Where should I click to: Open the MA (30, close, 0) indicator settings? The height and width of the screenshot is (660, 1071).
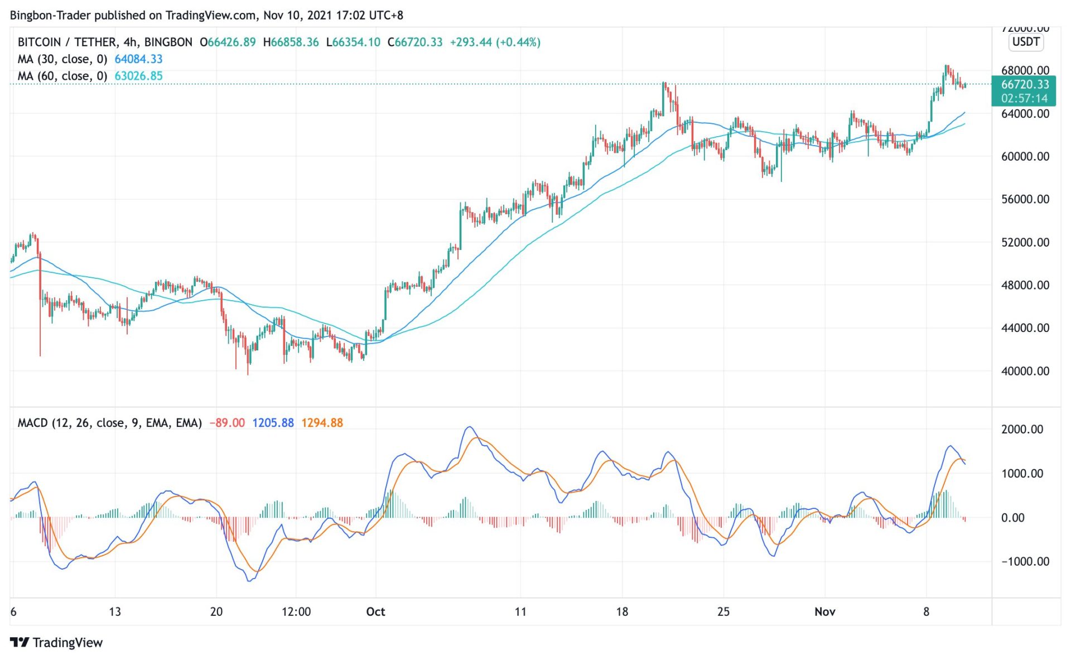[x=62, y=59]
